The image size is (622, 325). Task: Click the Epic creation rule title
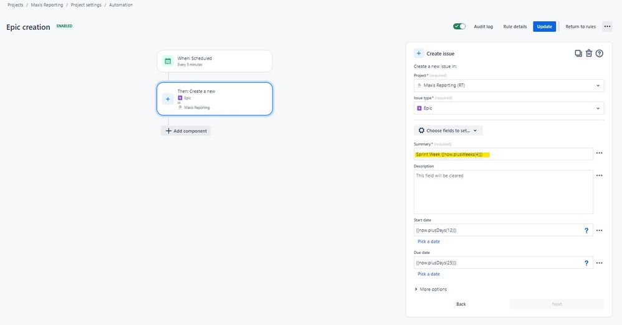click(28, 27)
